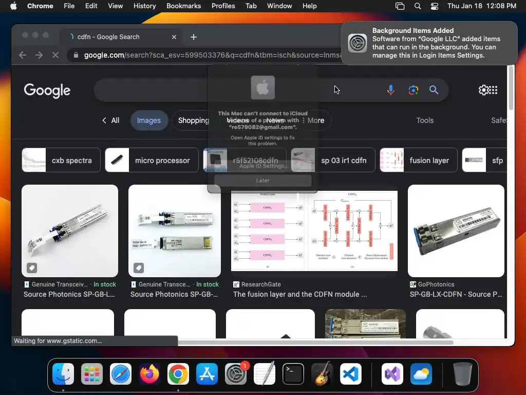Viewport: 526px width, 395px height.
Task: Open first Source Photonics SP-GB-L transceiver image
Action: point(70,231)
